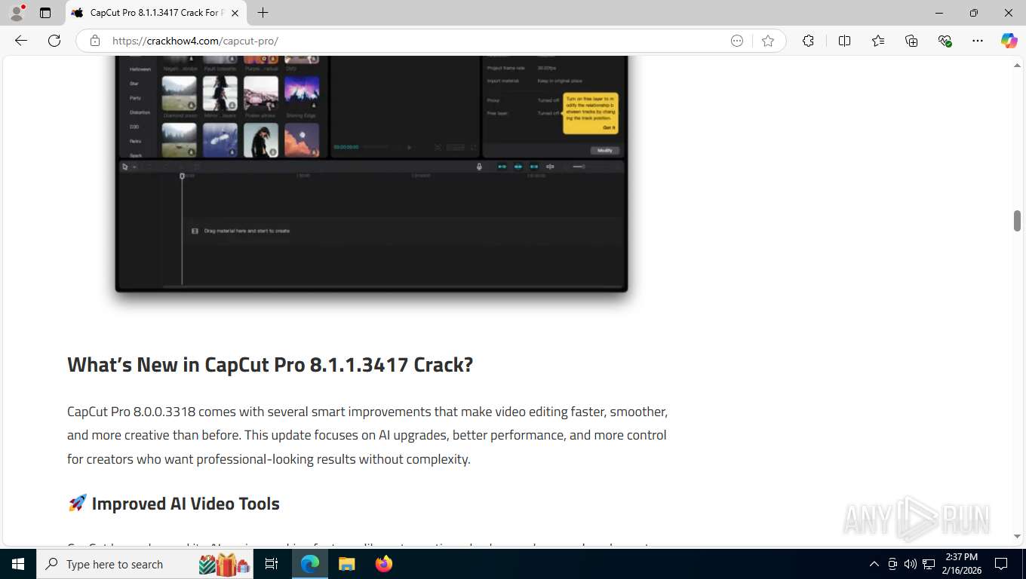Toggle split screen view
The image size is (1026, 579).
point(845,41)
